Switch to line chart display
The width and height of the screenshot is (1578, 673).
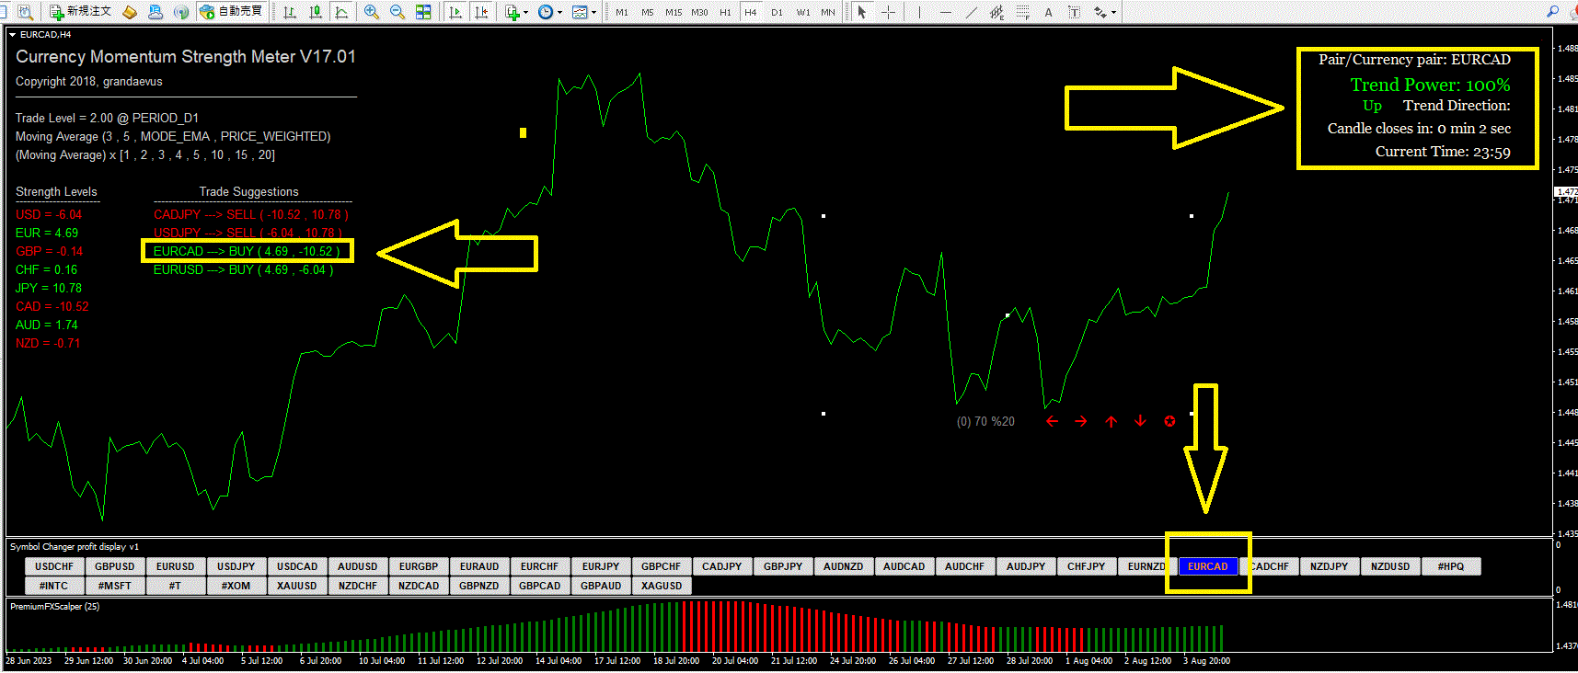click(x=341, y=12)
